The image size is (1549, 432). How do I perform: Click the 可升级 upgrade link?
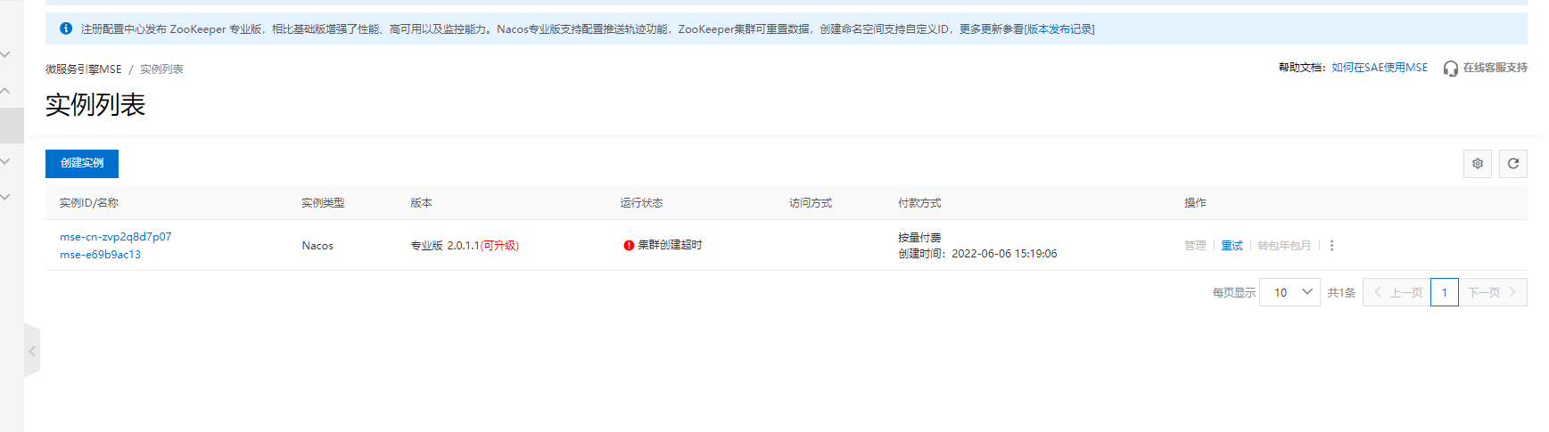point(499,246)
